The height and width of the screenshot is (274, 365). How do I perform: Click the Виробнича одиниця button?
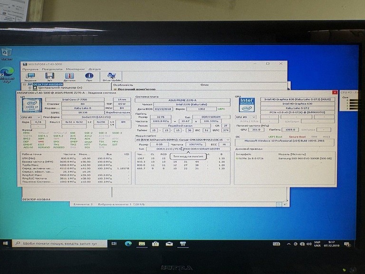(x=118, y=113)
